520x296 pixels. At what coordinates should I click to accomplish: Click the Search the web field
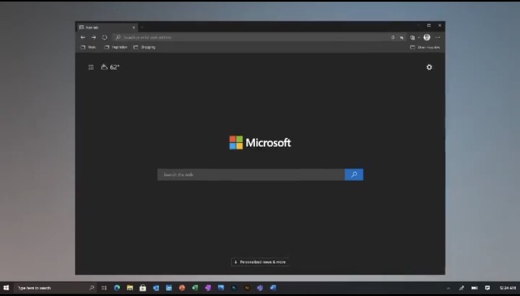pyautogui.click(x=251, y=174)
